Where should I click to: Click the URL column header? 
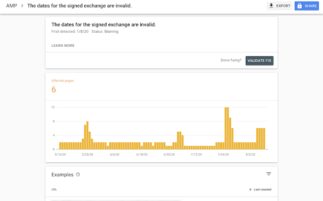[54, 189]
